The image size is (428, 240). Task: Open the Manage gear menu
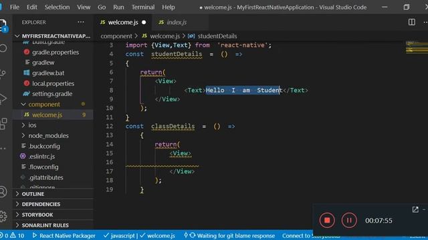(3, 216)
